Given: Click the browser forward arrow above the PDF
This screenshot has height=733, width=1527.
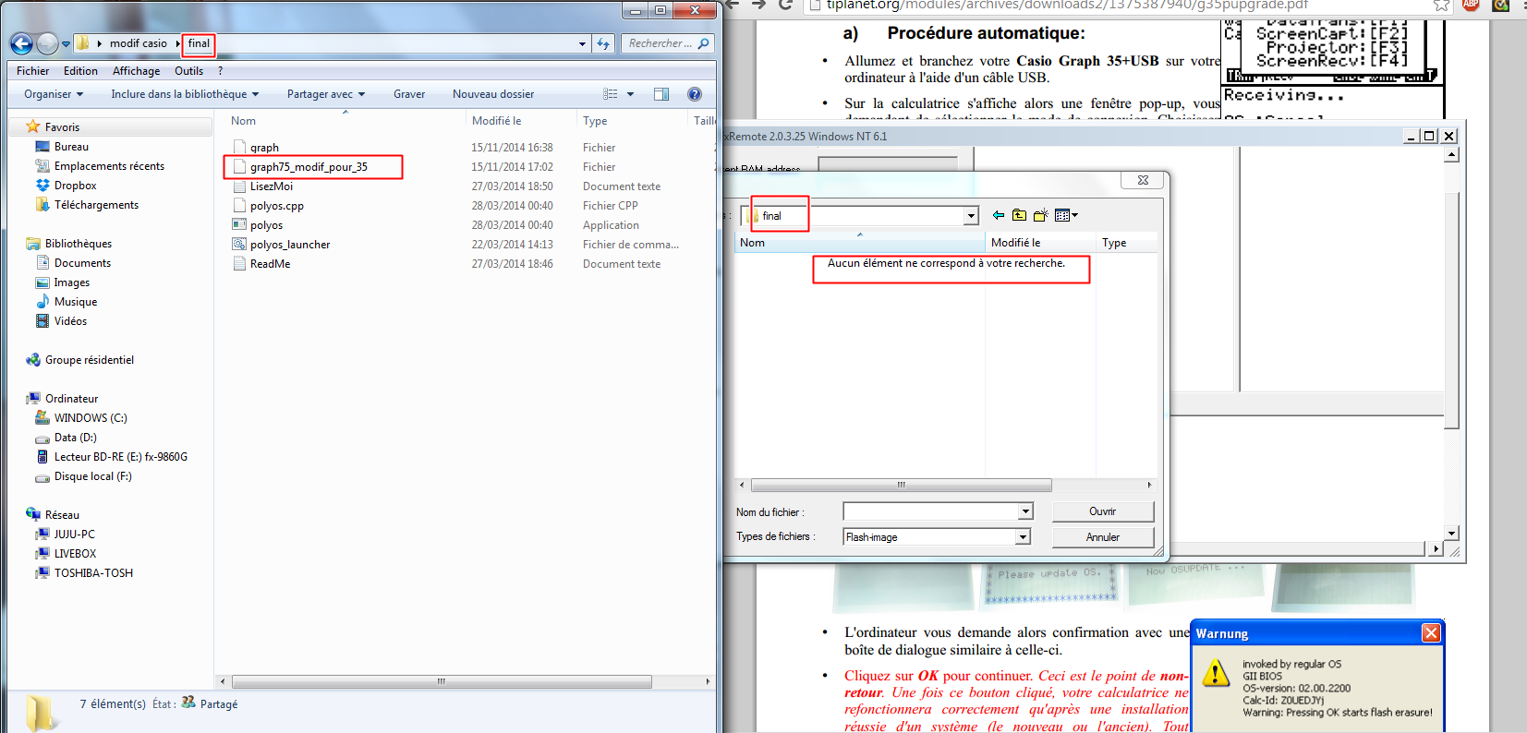Looking at the screenshot, I should [759, 5].
